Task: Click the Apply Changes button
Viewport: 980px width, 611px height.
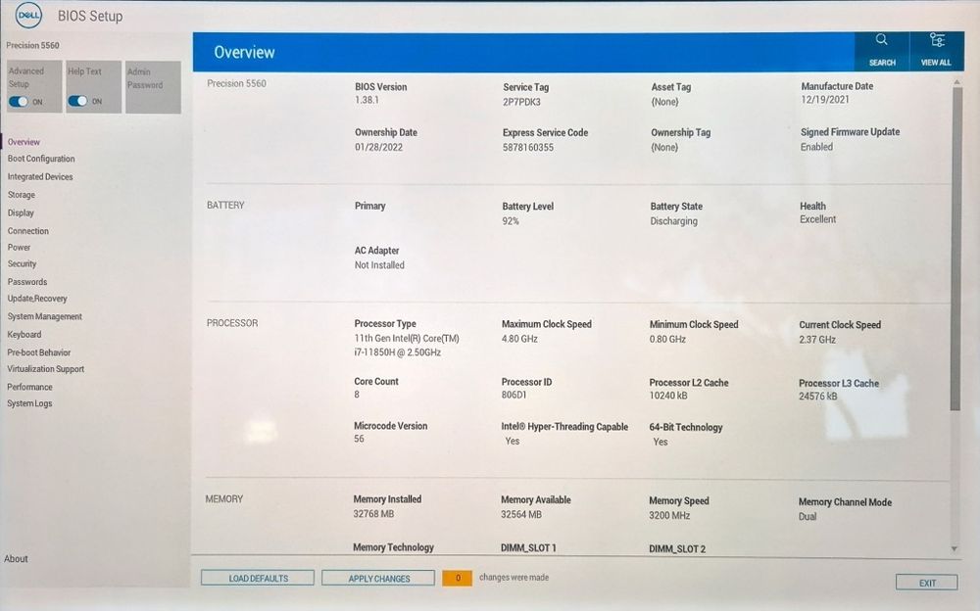Action: (378, 578)
